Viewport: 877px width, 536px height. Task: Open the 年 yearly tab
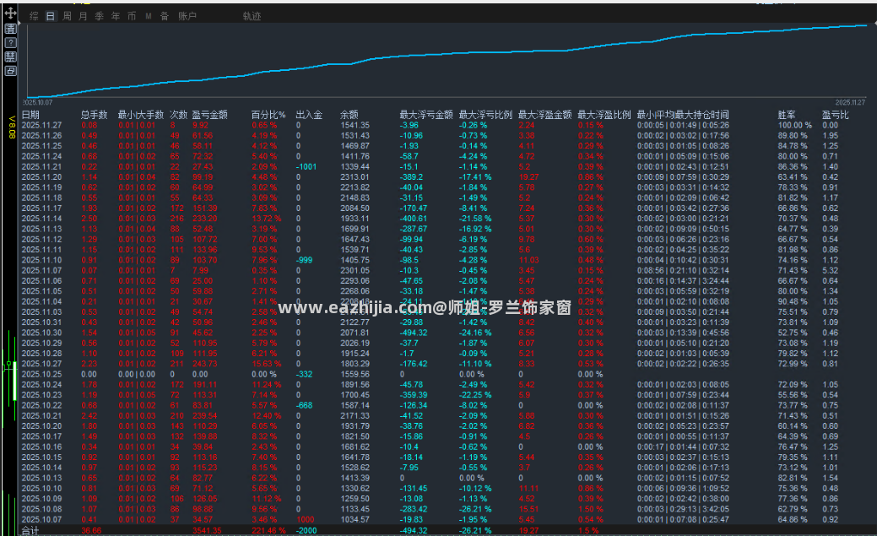point(116,16)
